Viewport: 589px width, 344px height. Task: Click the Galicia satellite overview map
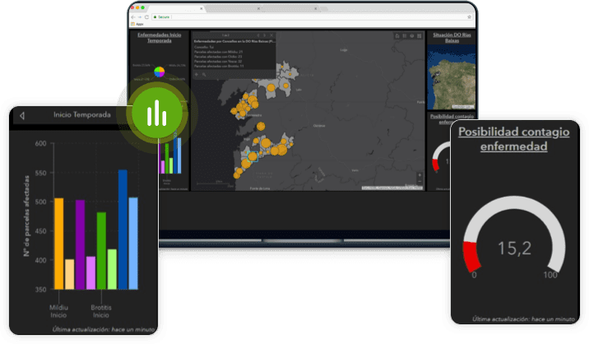(x=452, y=77)
